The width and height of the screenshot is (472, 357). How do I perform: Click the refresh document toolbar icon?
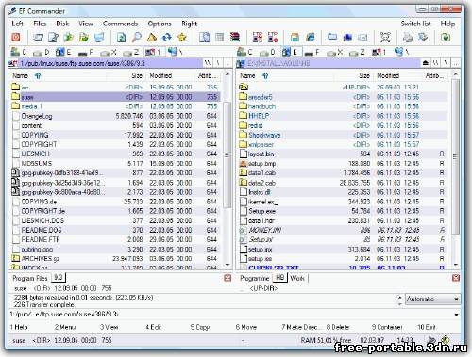click(121, 38)
